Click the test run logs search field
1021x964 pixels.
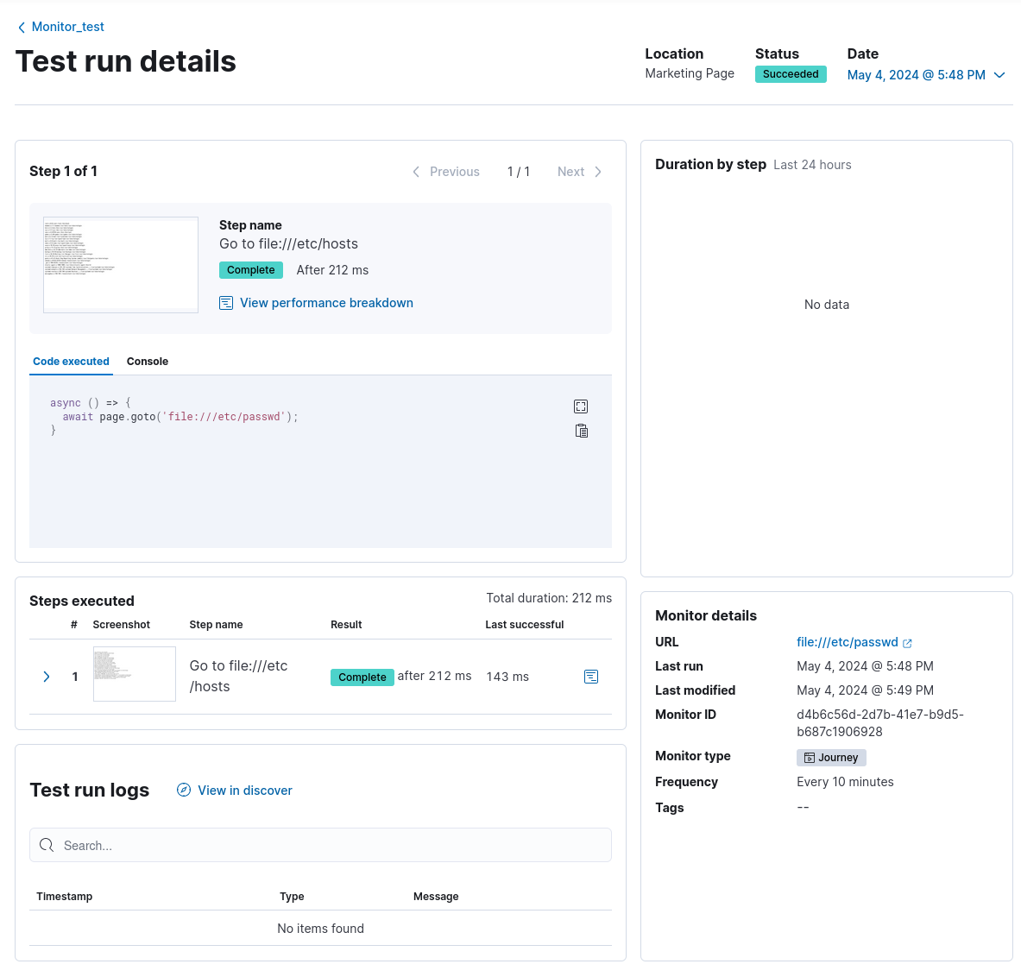pos(320,845)
